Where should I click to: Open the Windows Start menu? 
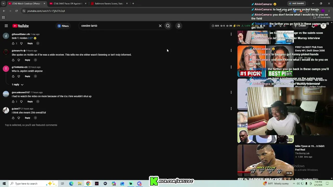coord(4,184)
